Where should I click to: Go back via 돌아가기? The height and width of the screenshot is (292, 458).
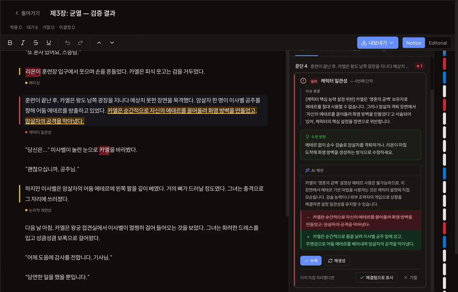pos(27,13)
